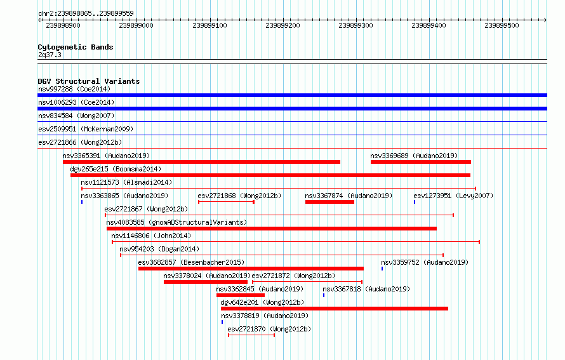
Task: Click the small blue marker under nsv3363865
Action: click(x=82, y=202)
